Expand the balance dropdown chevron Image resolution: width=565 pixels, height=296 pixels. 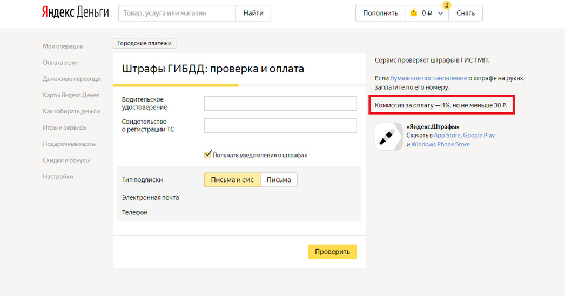[x=440, y=13]
